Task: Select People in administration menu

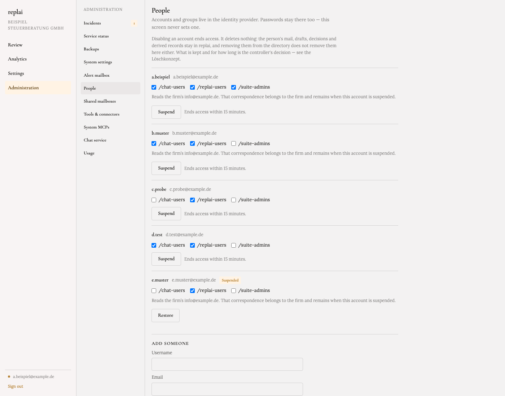Action: click(110, 88)
